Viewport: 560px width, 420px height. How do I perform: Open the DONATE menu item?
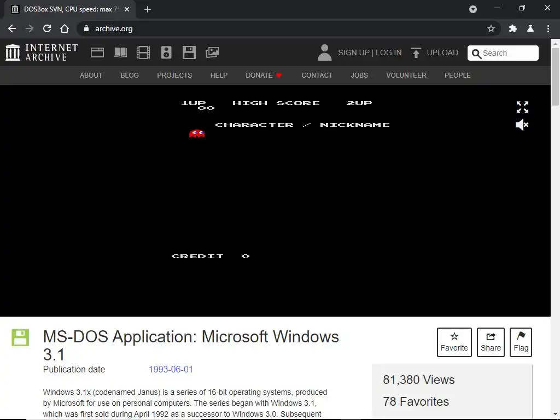tap(264, 75)
